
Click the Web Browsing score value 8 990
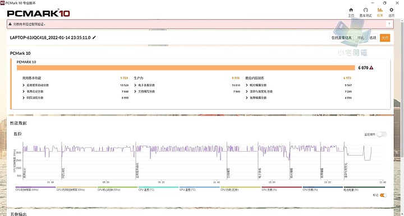click(x=125, y=98)
